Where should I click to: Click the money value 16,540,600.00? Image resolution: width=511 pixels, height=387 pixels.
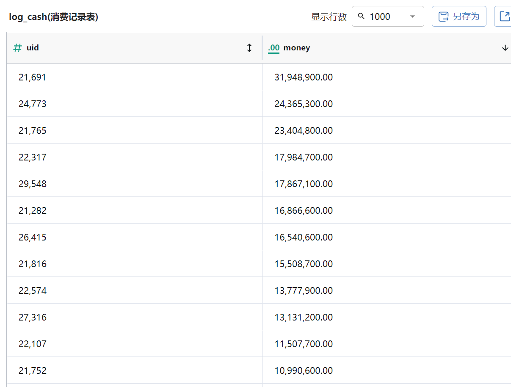click(x=304, y=237)
